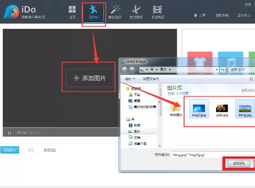Open the 排列方式 arrange-by option
The image size is (255, 188).
tap(248, 90)
